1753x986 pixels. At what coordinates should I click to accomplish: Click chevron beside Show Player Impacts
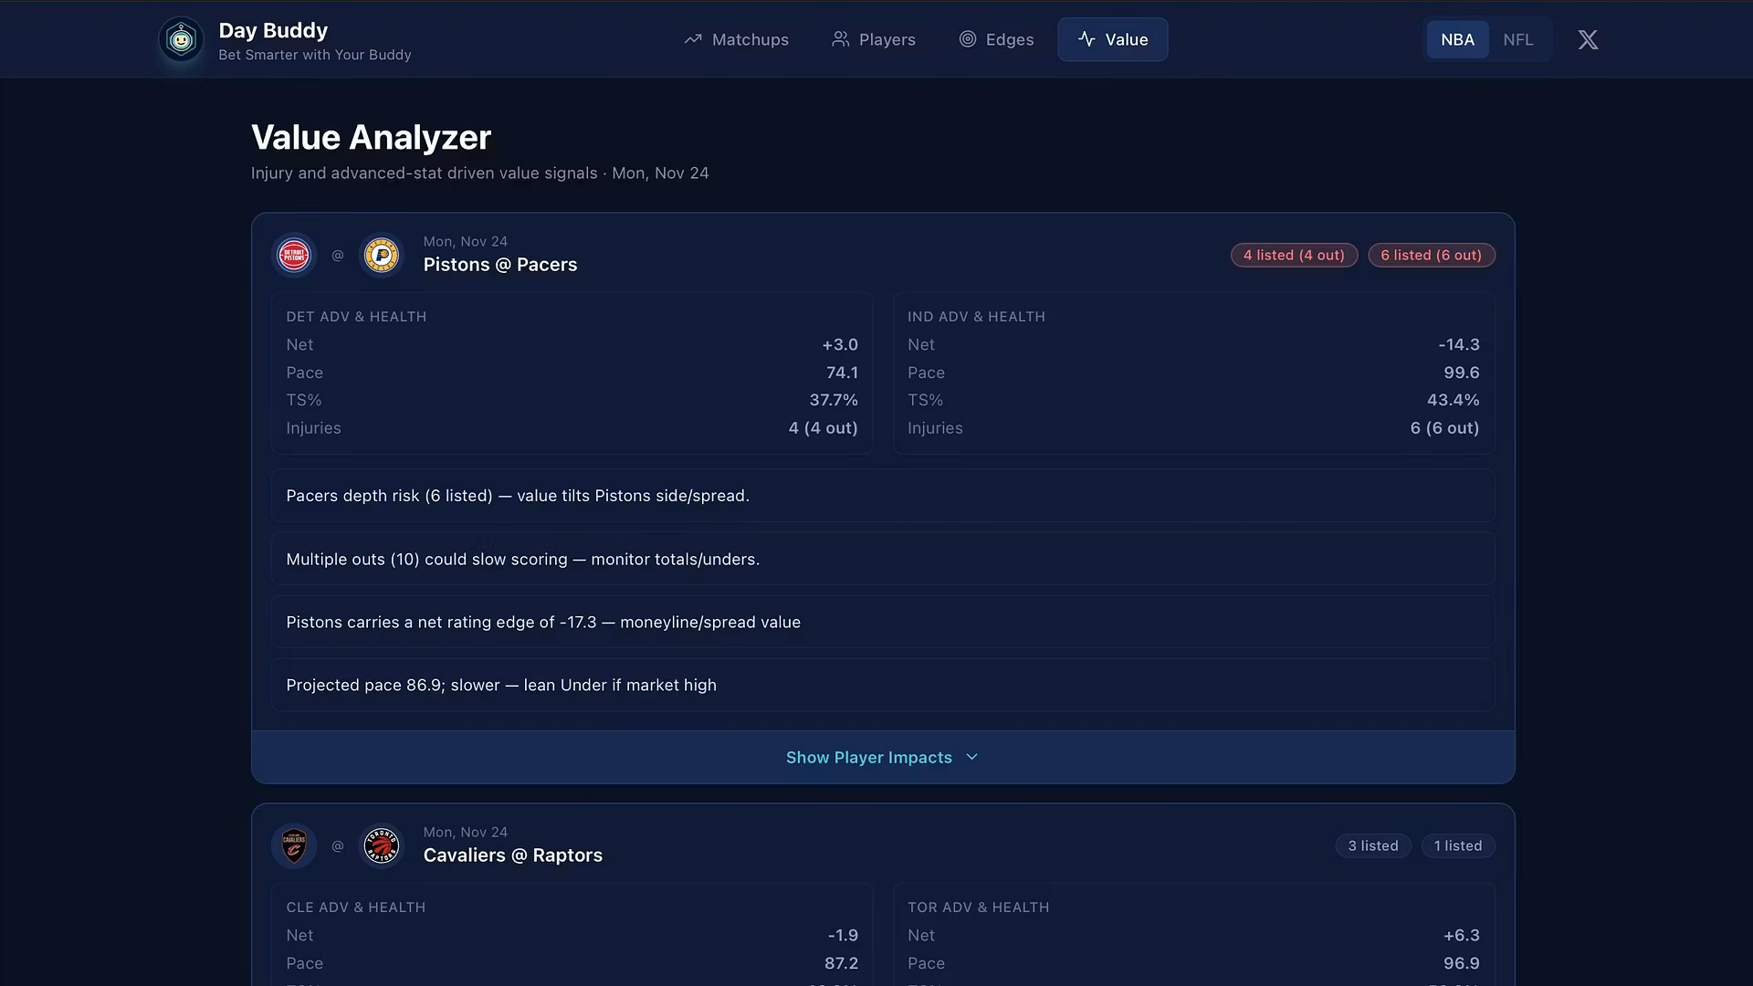tap(972, 758)
